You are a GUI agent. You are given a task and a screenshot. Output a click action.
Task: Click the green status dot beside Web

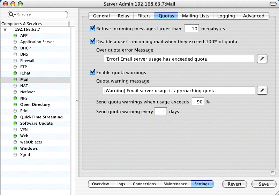15,136
